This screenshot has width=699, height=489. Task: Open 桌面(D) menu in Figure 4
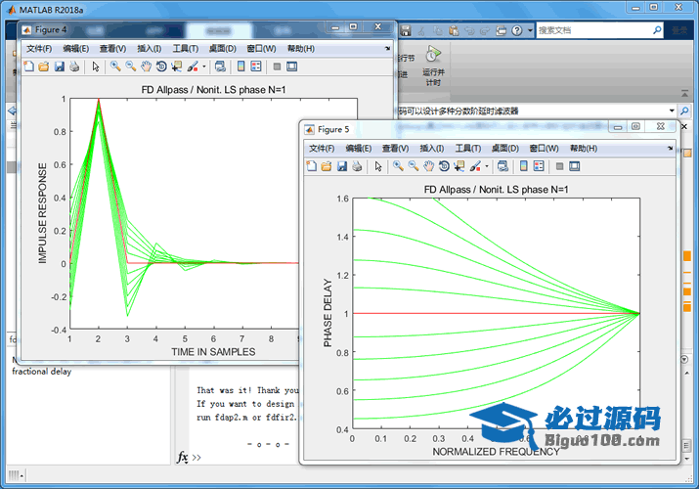click(x=223, y=49)
